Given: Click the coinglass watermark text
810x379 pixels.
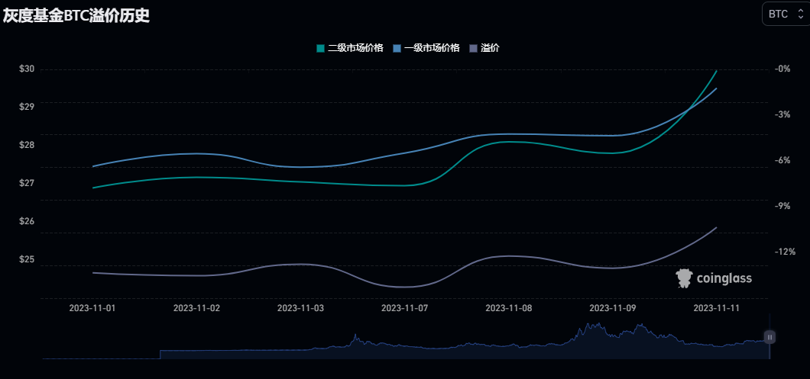Looking at the screenshot, I should pyautogui.click(x=724, y=279).
